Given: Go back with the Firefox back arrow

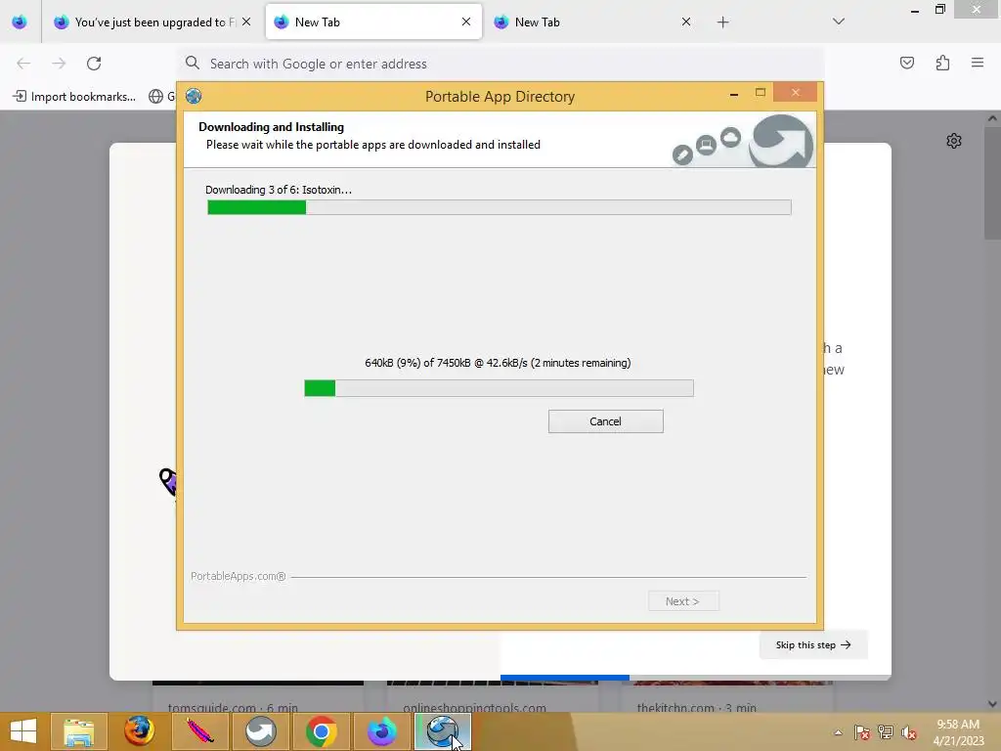Looking at the screenshot, I should [x=23, y=64].
